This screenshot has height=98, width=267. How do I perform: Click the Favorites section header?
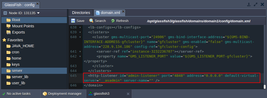click(15, 40)
